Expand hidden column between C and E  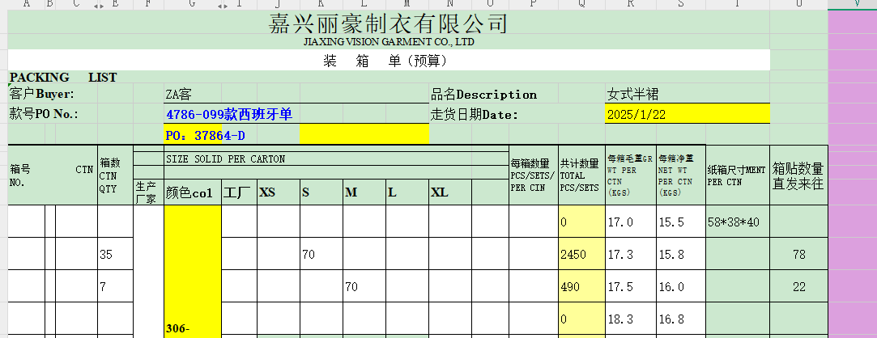click(x=98, y=5)
